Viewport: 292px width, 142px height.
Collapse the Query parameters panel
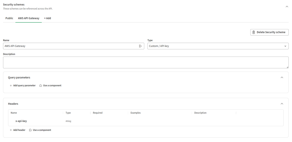(282, 77)
